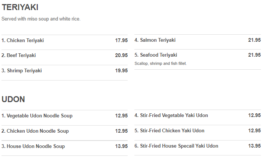Pick Vegetable Udon Noodle Soup
Image resolution: width=265 pixels, height=164 pixels.
[x=37, y=116]
